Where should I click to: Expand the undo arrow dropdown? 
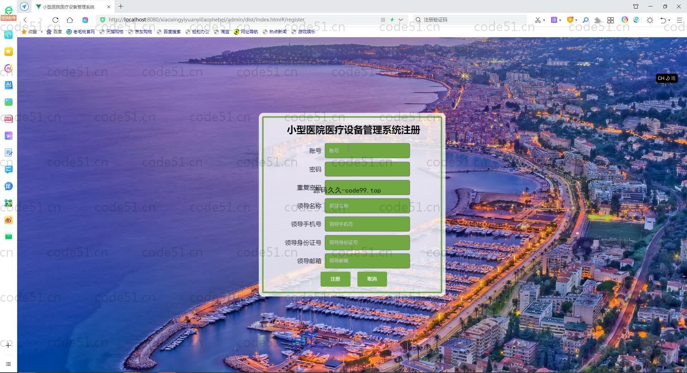tap(669, 20)
